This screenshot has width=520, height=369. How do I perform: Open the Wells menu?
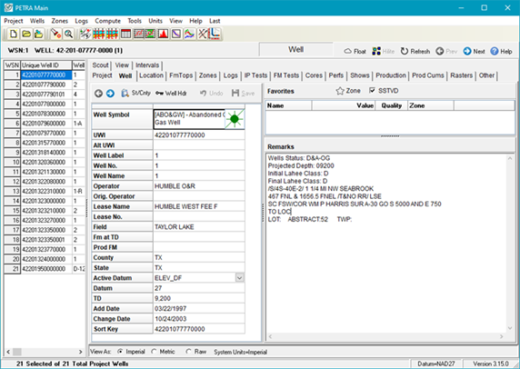pos(37,21)
